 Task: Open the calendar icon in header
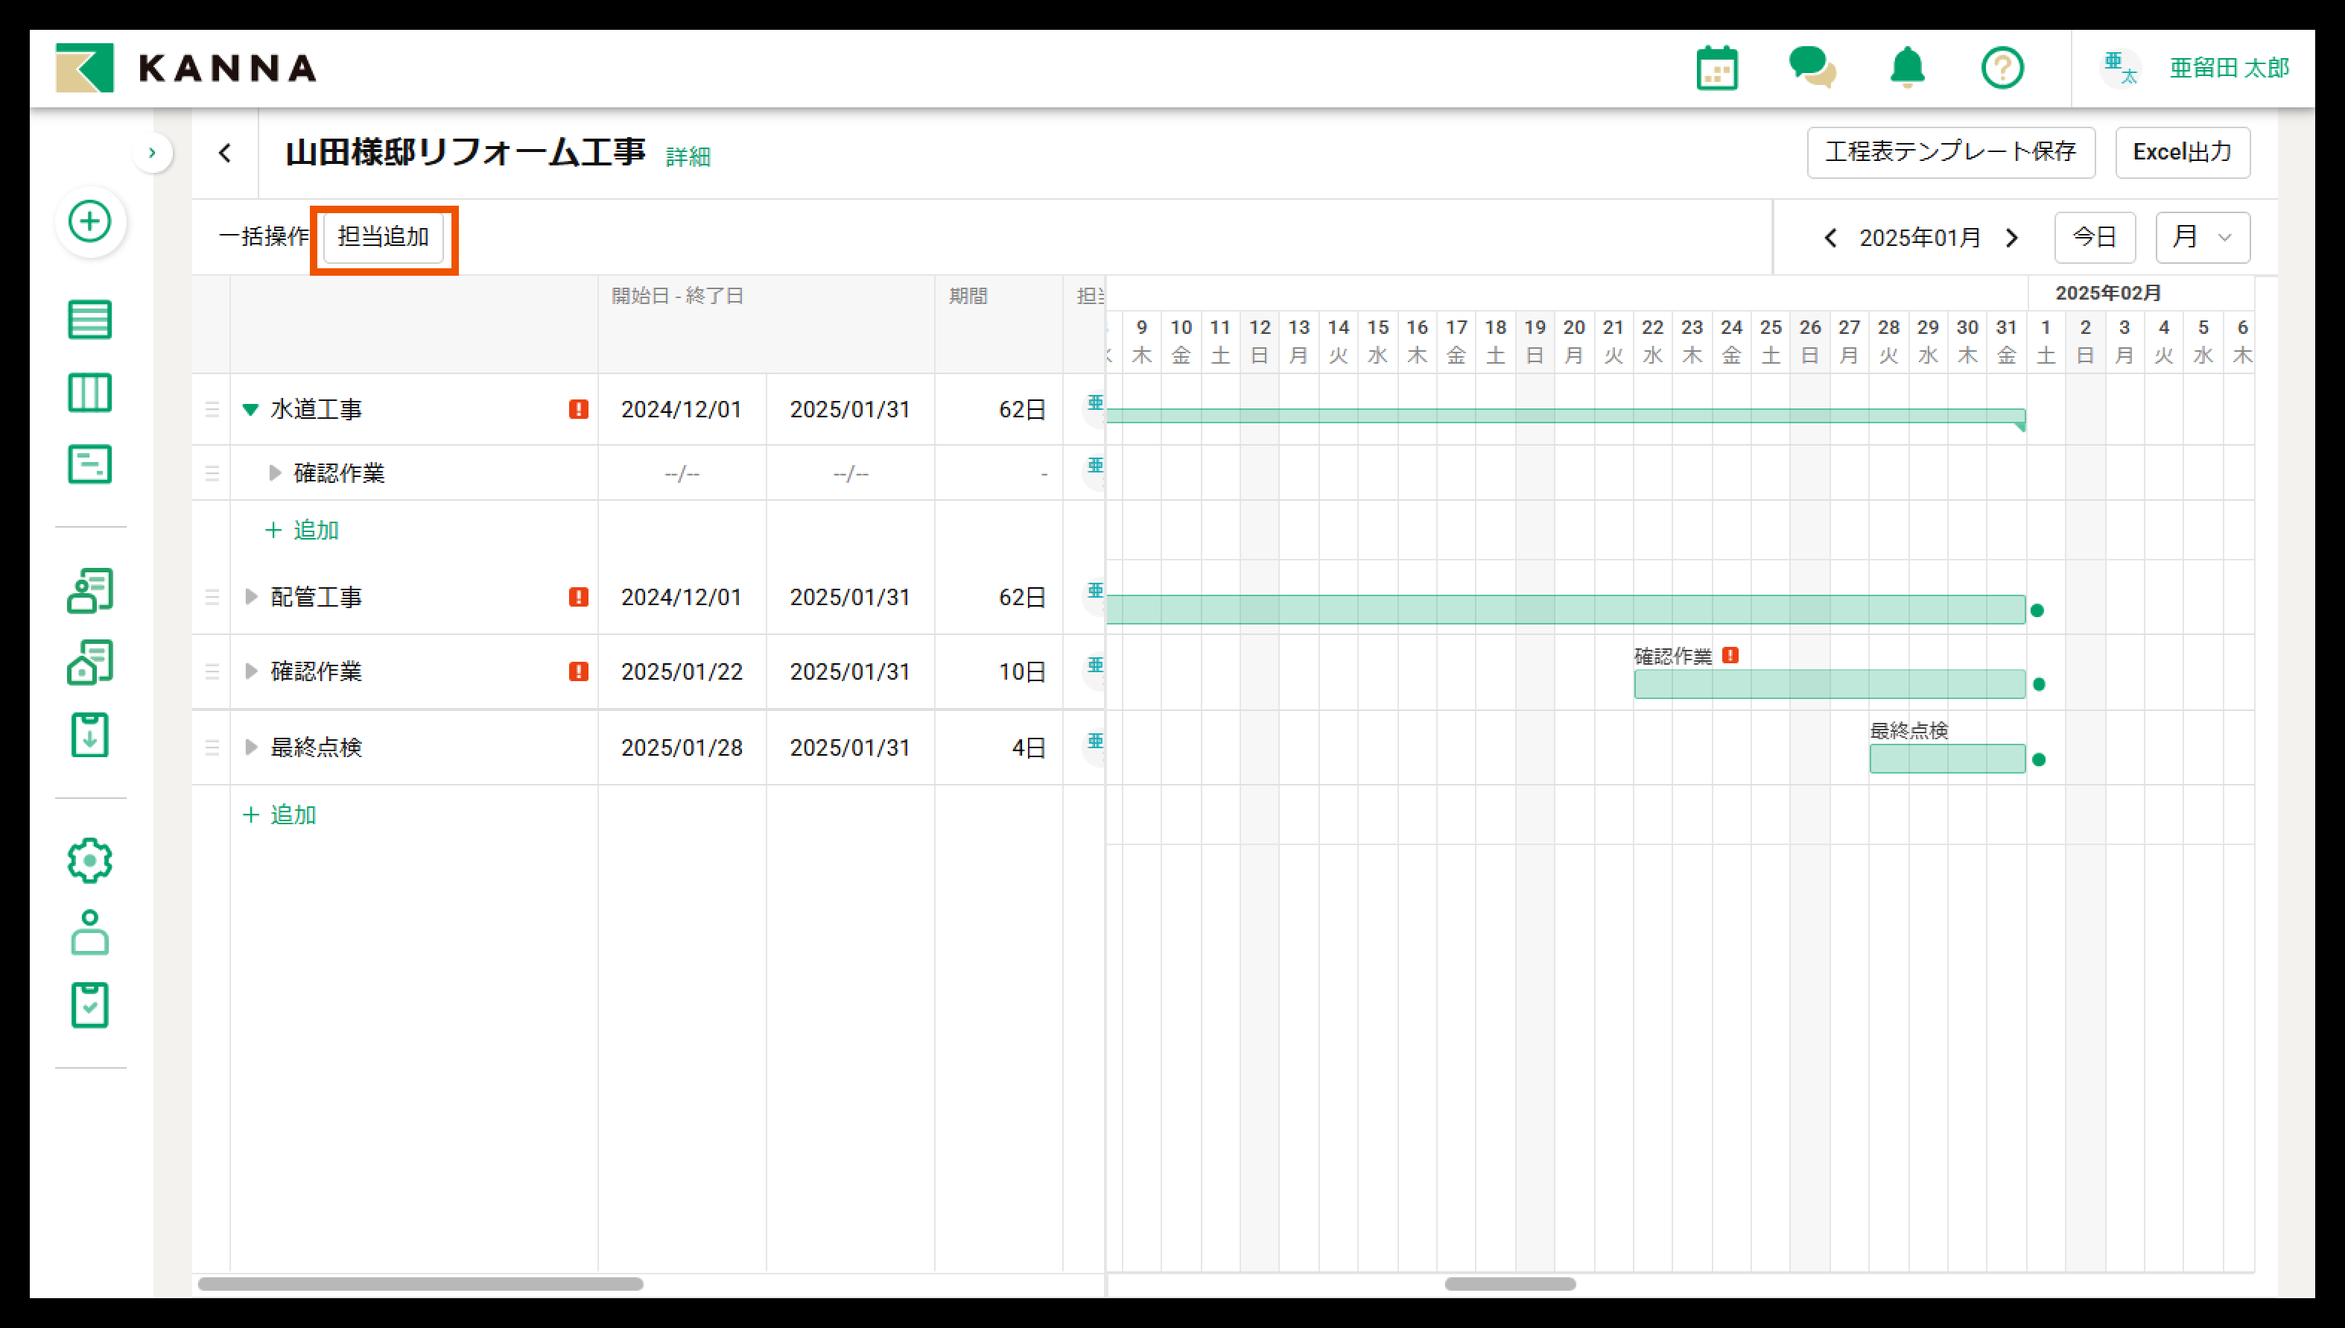[x=1717, y=69]
